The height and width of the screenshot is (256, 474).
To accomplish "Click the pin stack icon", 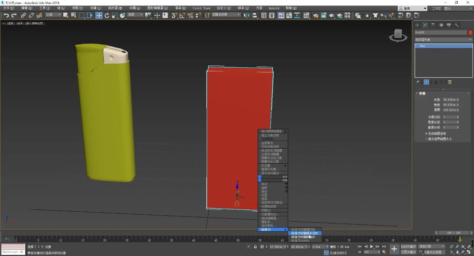I will [418, 82].
